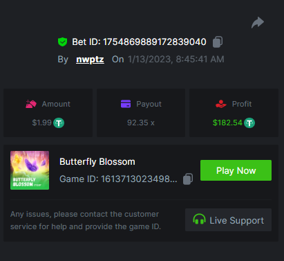Click the green verified shield icon
The height and width of the screenshot is (261, 284).
point(62,42)
